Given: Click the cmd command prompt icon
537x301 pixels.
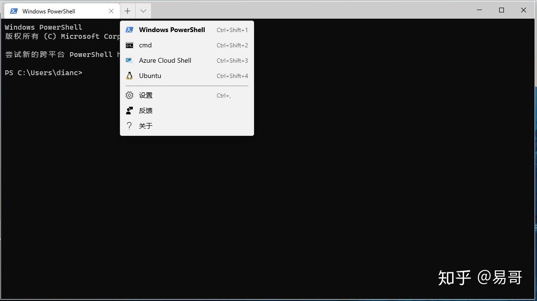Looking at the screenshot, I should (129, 45).
